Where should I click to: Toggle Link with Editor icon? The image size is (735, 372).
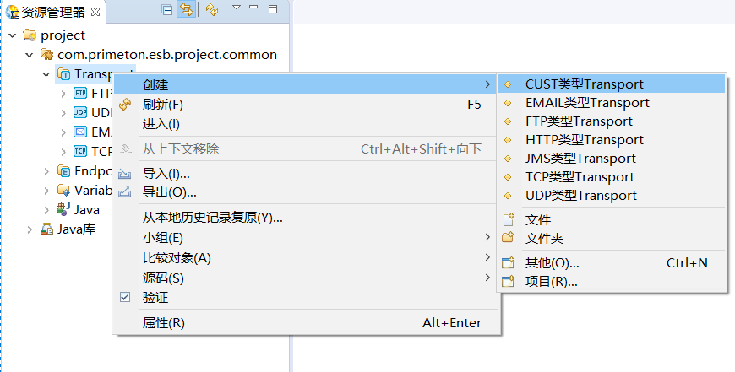(x=186, y=10)
